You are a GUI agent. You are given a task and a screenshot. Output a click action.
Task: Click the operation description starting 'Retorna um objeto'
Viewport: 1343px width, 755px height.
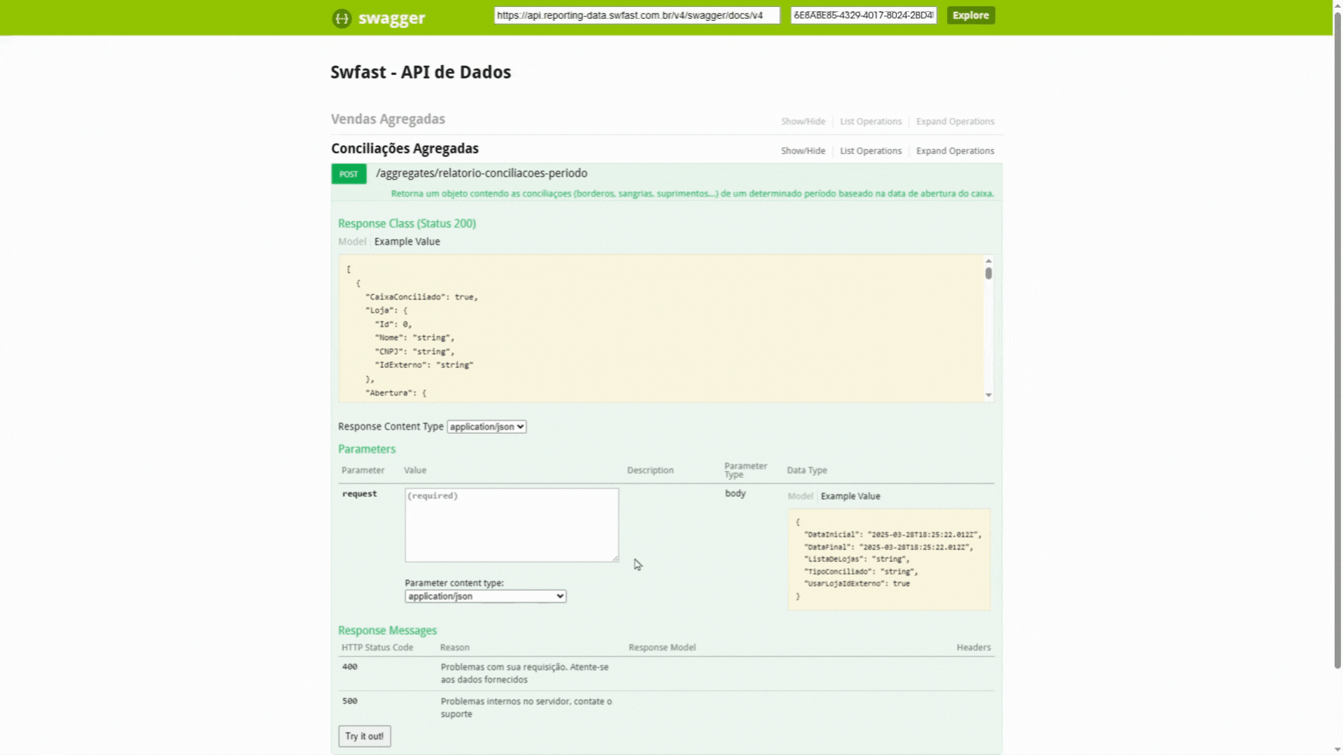point(692,194)
